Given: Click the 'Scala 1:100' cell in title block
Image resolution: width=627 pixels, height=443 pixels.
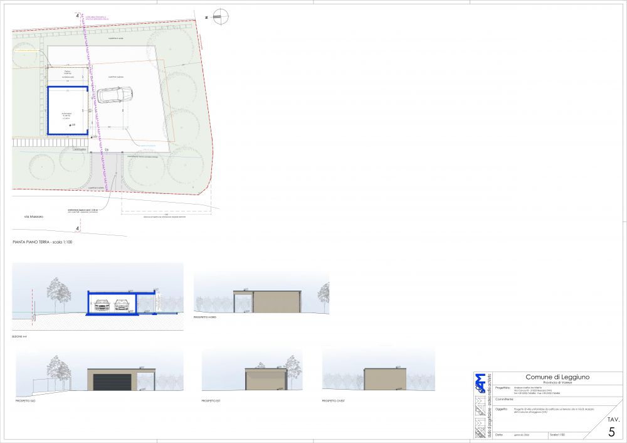Looking at the screenshot, I should (x=559, y=434).
